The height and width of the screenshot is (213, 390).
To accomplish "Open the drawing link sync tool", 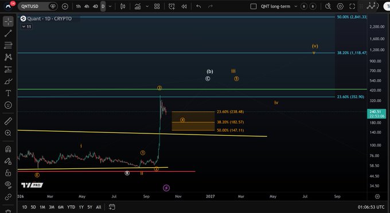I will (8, 197).
